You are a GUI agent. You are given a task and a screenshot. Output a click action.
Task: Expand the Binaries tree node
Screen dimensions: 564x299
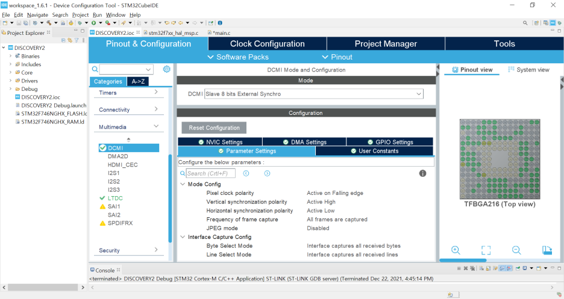10,56
